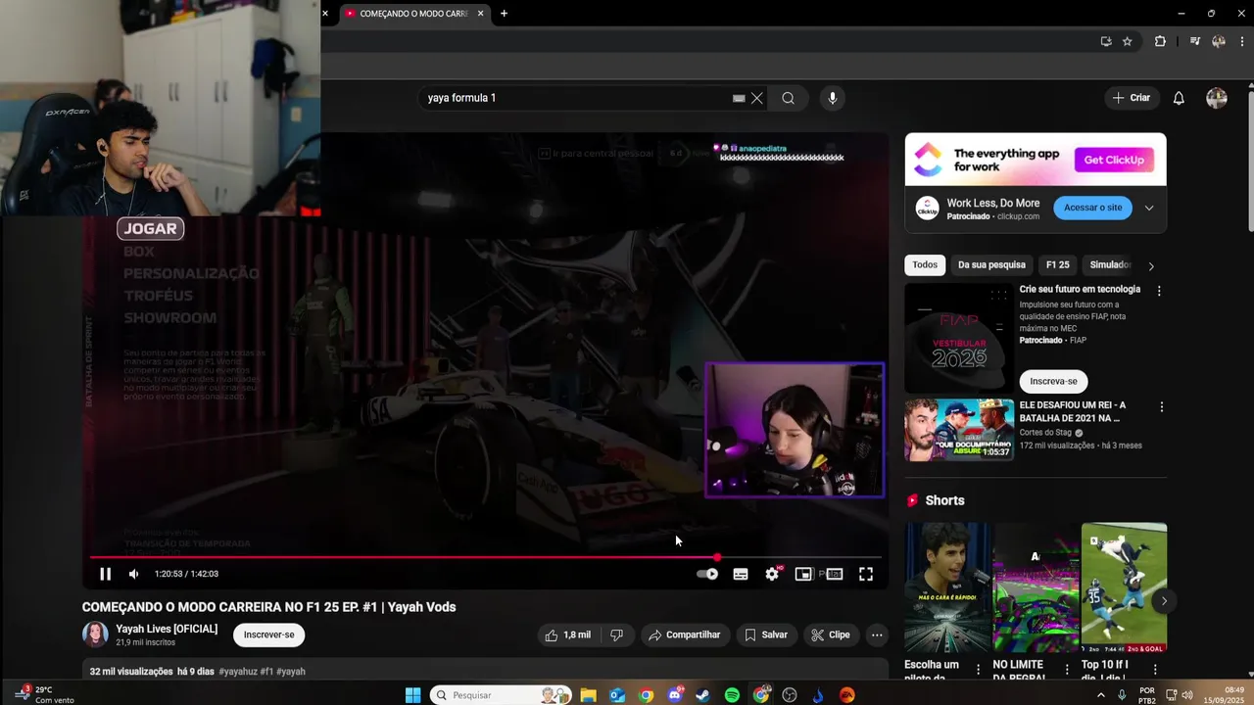
Task: Mute the video player volume
Action: 134,574
